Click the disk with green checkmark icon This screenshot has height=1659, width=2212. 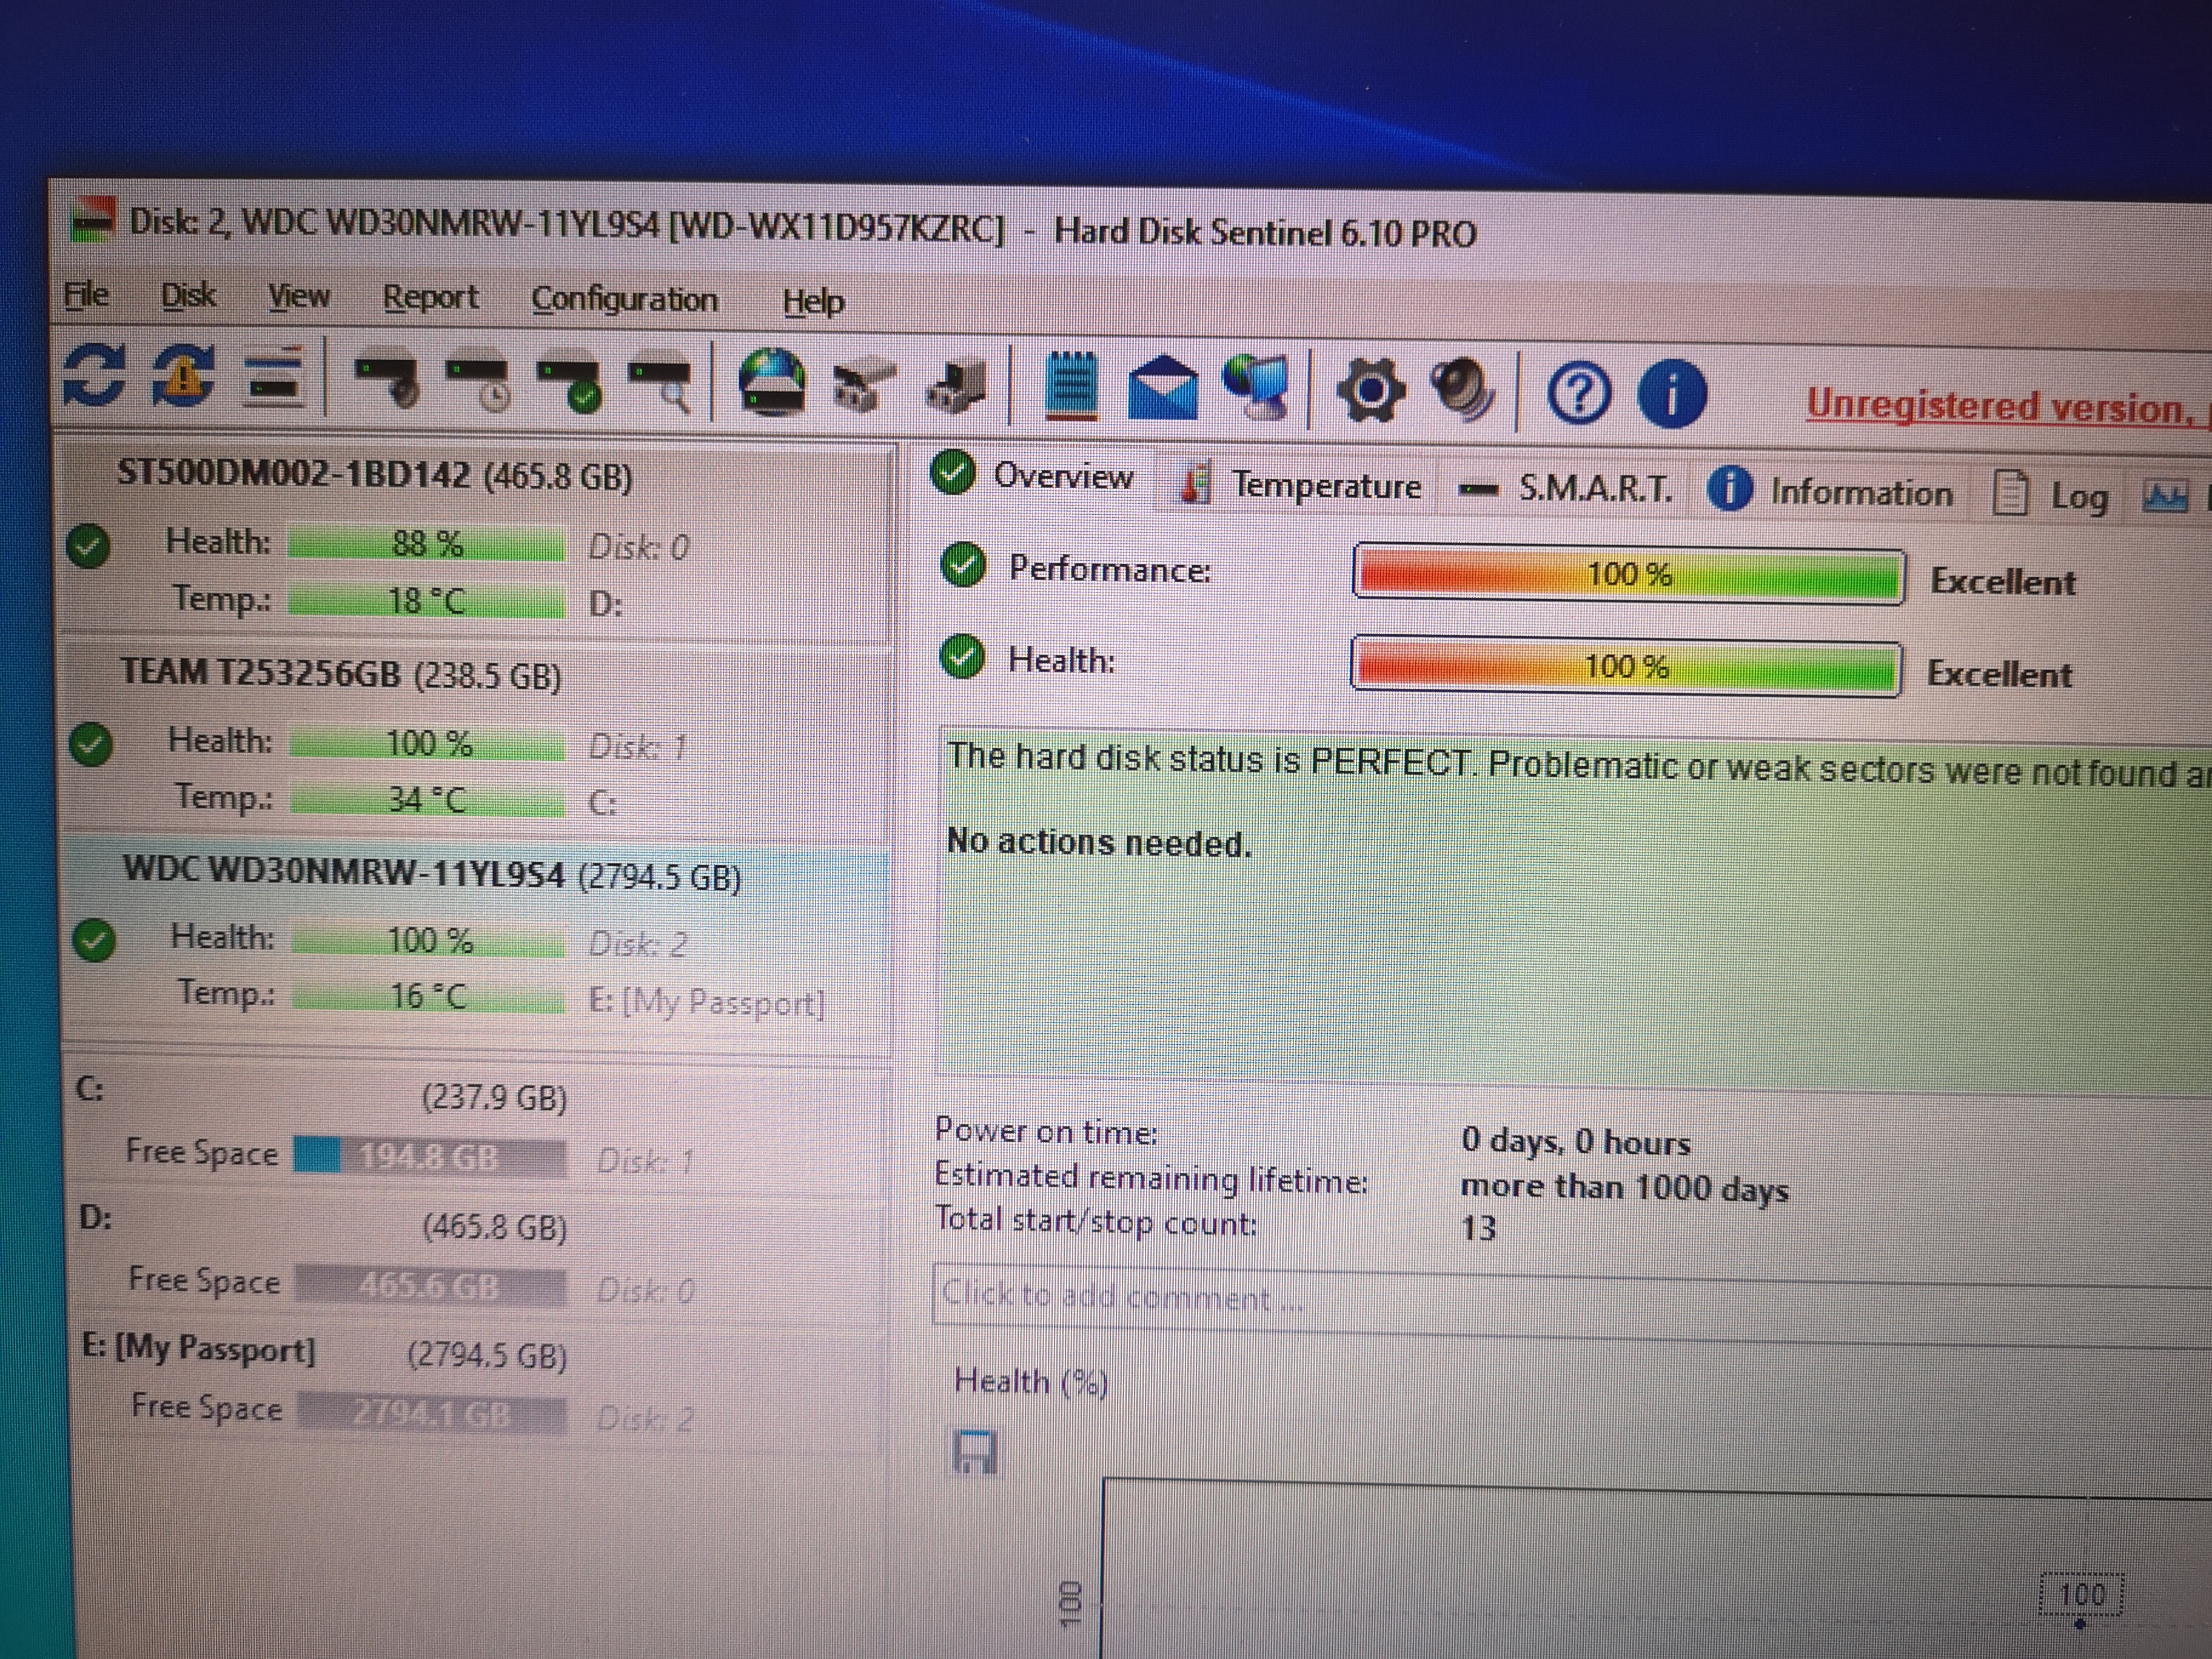pos(569,386)
